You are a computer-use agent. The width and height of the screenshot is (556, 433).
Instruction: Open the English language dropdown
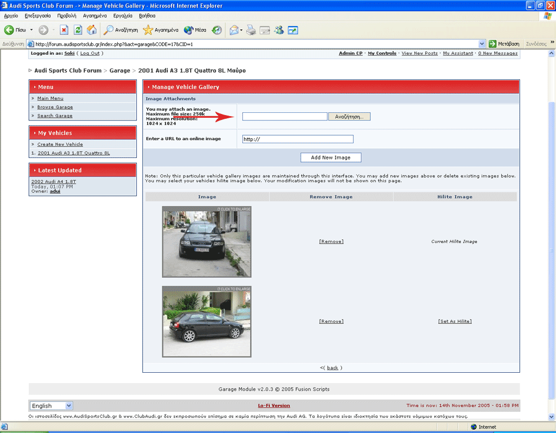pos(51,406)
